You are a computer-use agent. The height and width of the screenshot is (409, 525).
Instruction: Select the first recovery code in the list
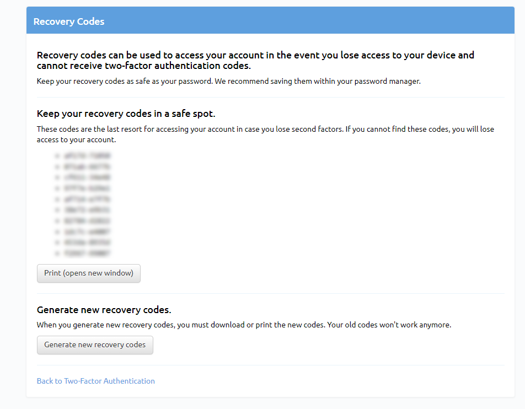pyautogui.click(x=87, y=155)
